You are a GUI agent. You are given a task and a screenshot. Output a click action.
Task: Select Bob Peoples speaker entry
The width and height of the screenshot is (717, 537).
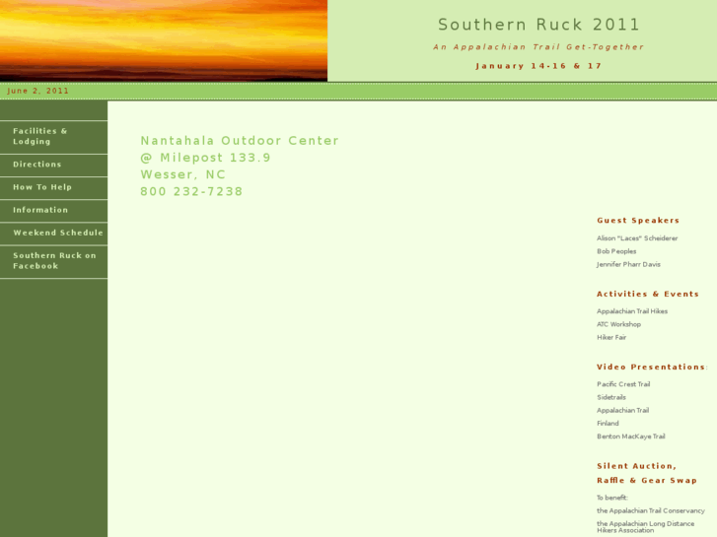point(616,251)
